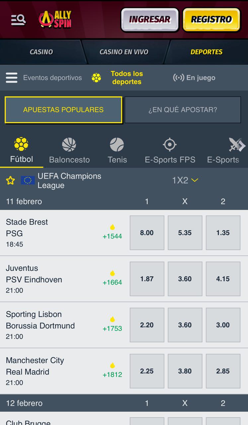248x425 pixels.
Task: Select the Tenis sport icon
Action: coord(117,145)
